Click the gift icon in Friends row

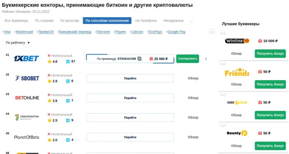(x=260, y=72)
